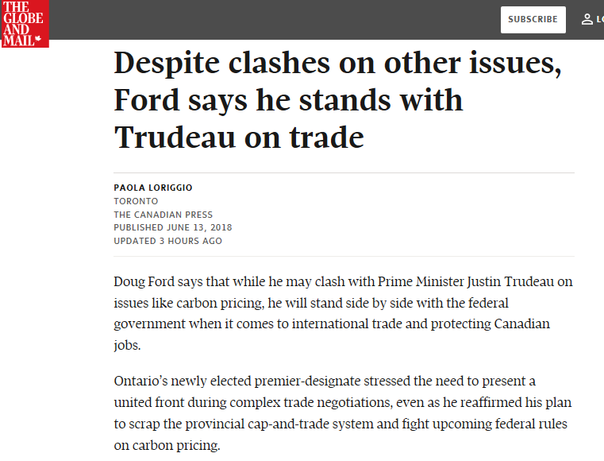This screenshot has height=461, width=604.
Task: Click the user account profile icon
Action: pyautogui.click(x=587, y=19)
